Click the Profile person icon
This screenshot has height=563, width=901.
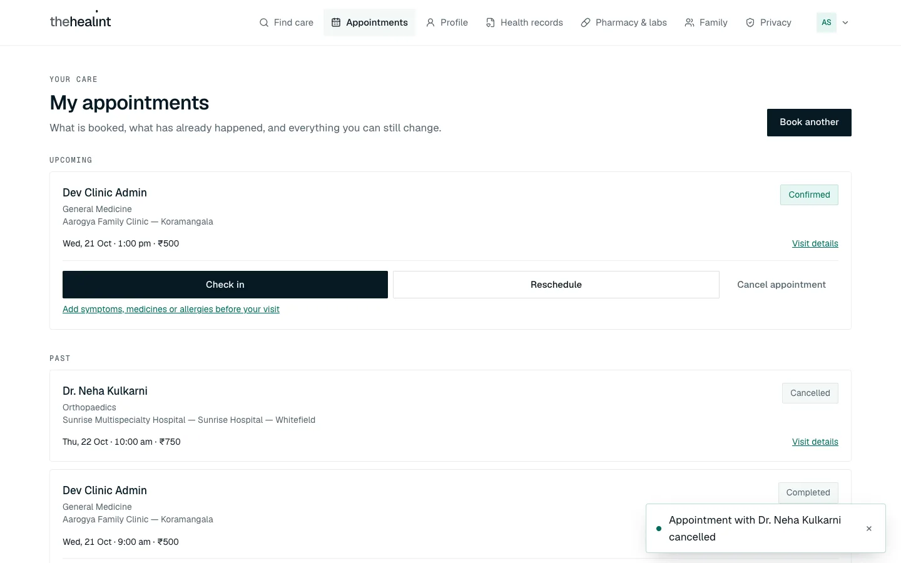430,23
